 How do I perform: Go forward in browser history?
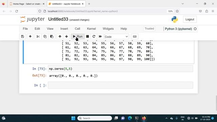pos(11,11)
